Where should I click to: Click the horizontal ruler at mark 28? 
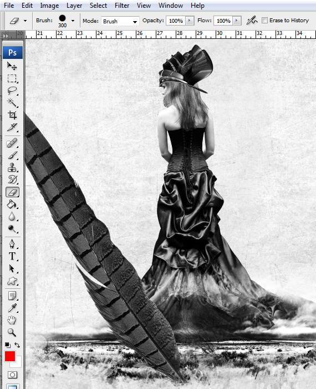tap(180, 33)
